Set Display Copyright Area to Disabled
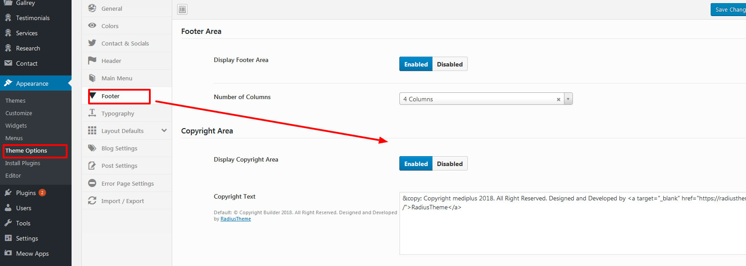The image size is (746, 266). pos(450,163)
